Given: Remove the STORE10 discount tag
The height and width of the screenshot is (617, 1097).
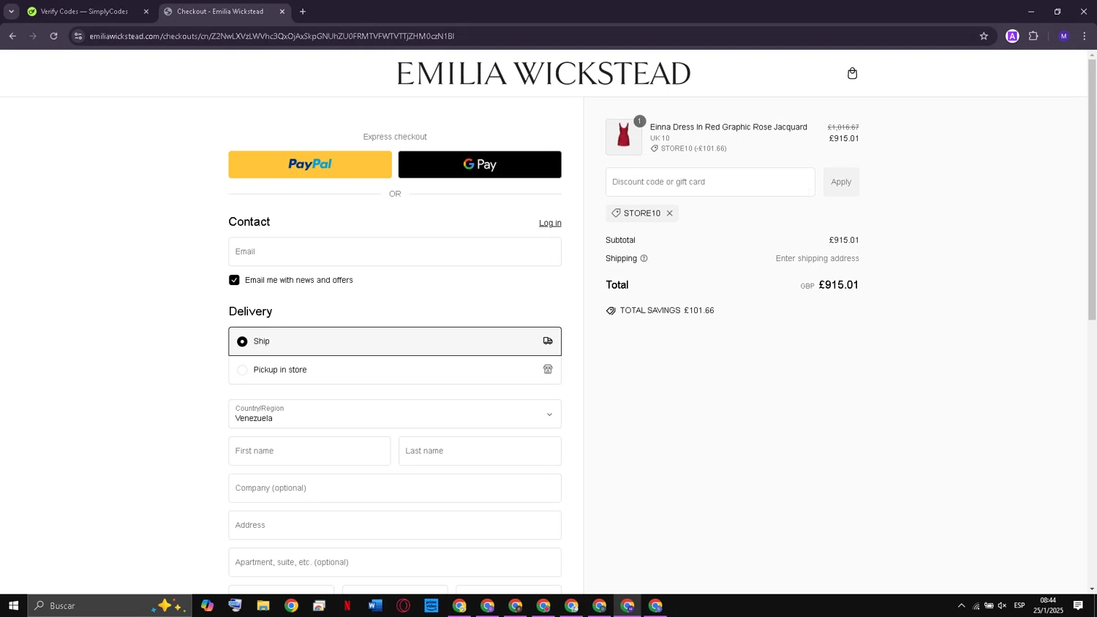Looking at the screenshot, I should [669, 213].
